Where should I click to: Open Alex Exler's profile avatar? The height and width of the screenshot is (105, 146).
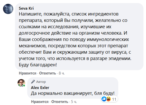pyautogui.click(x=21, y=83)
